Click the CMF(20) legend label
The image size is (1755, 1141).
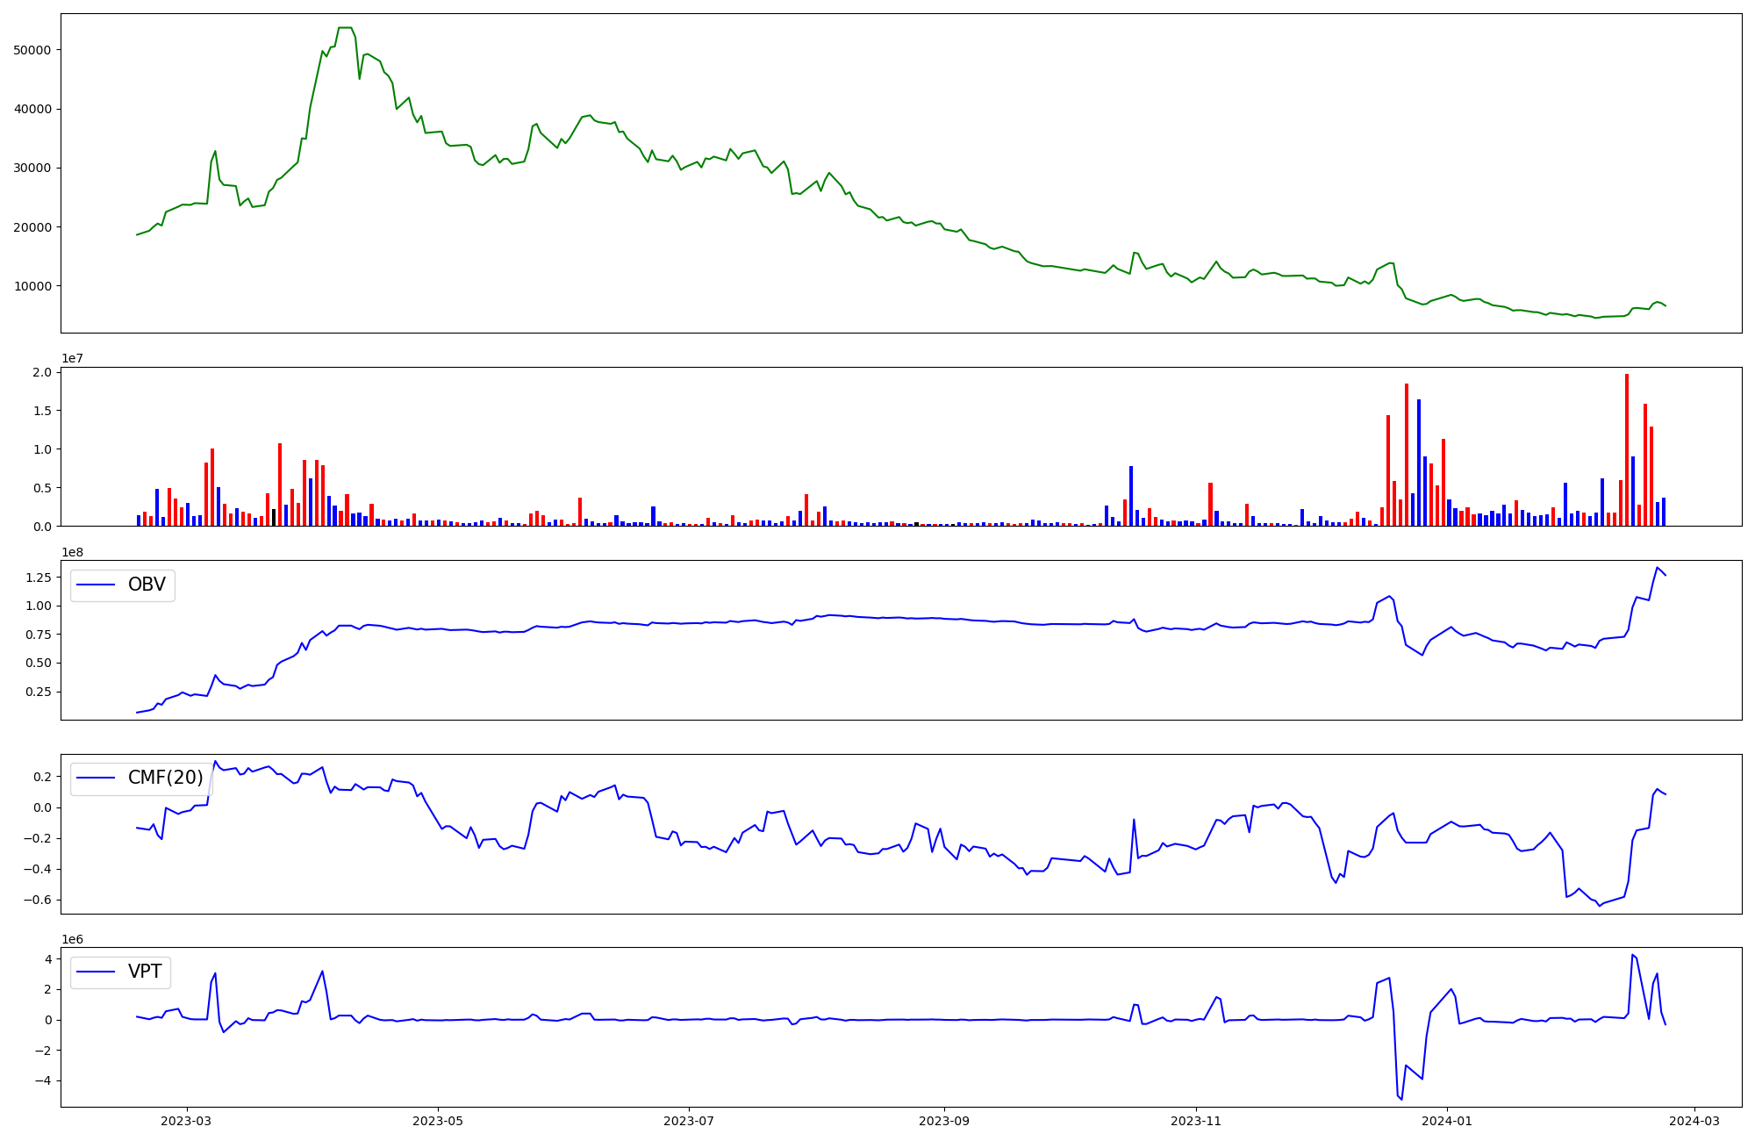pos(165,778)
